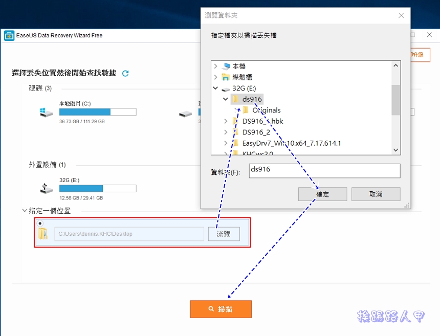The image size is (440, 336).
Task: Click the 本地磁片 (C:) drive label
Action: coord(75,104)
